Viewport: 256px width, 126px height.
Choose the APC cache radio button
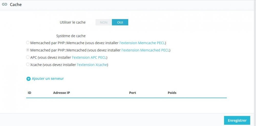[28, 57]
